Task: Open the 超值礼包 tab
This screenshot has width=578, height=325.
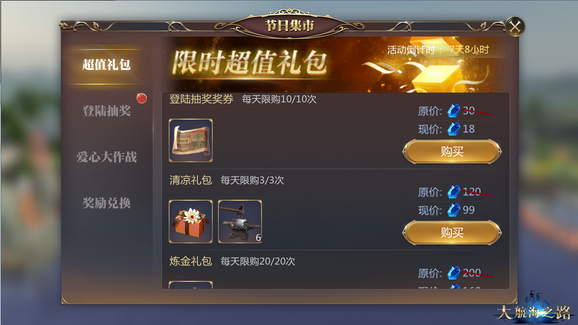Action: (x=107, y=65)
